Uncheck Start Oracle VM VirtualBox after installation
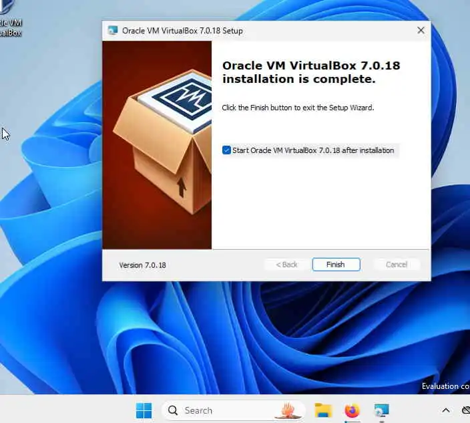The width and height of the screenshot is (470, 423). pyautogui.click(x=226, y=150)
